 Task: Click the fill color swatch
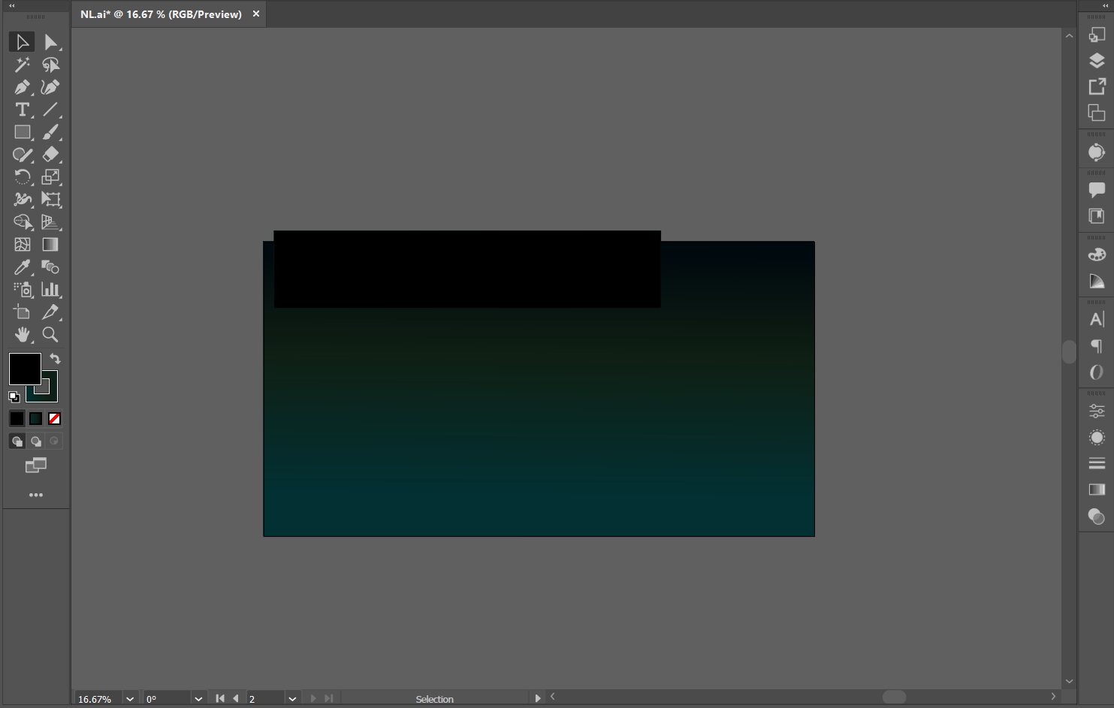(24, 369)
